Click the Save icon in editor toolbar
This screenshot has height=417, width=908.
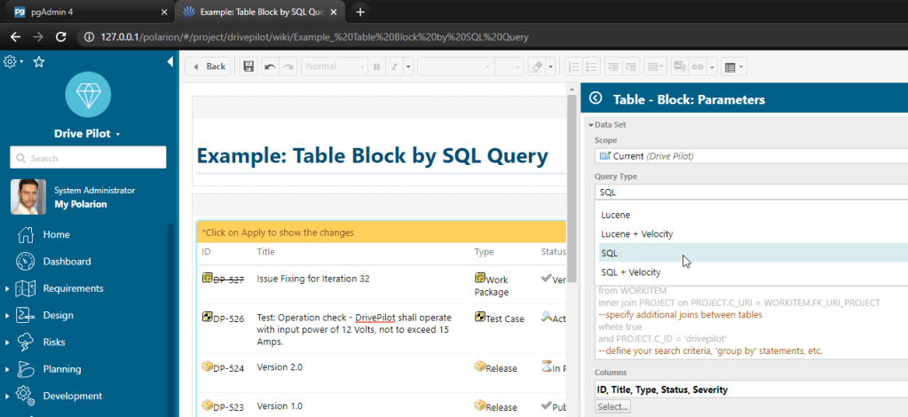[249, 67]
